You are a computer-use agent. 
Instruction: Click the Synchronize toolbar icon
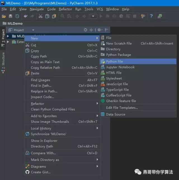17,16
